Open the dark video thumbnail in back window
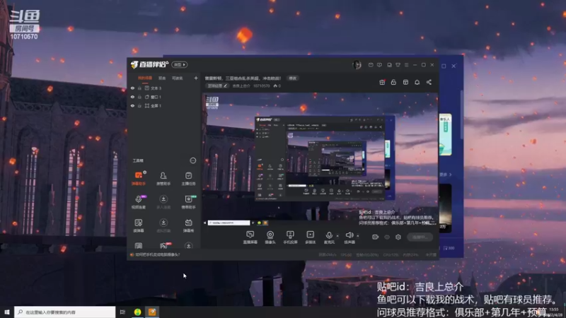 446,208
